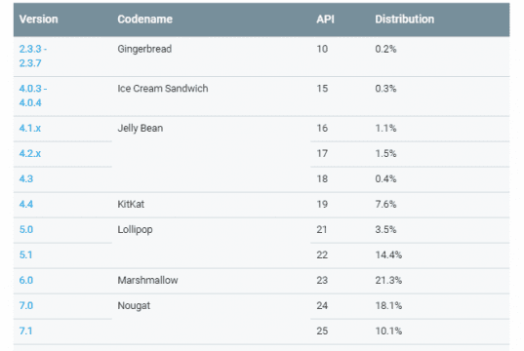Select the 14.4% distribution value
Screen dimensions: 524x351
click(x=388, y=255)
